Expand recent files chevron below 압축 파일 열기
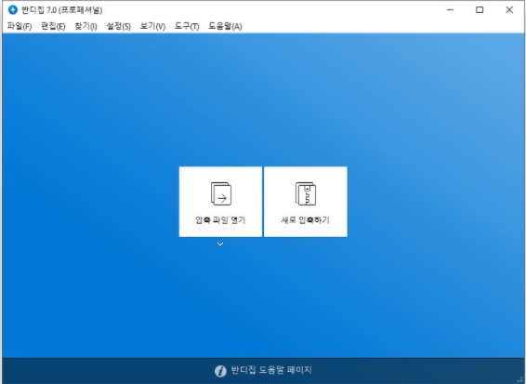Viewport: 526px width, 384px height. 220,244
